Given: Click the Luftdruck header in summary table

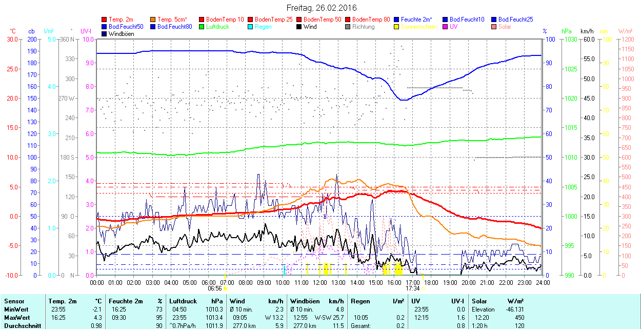Looking at the screenshot, I should 182,301.
